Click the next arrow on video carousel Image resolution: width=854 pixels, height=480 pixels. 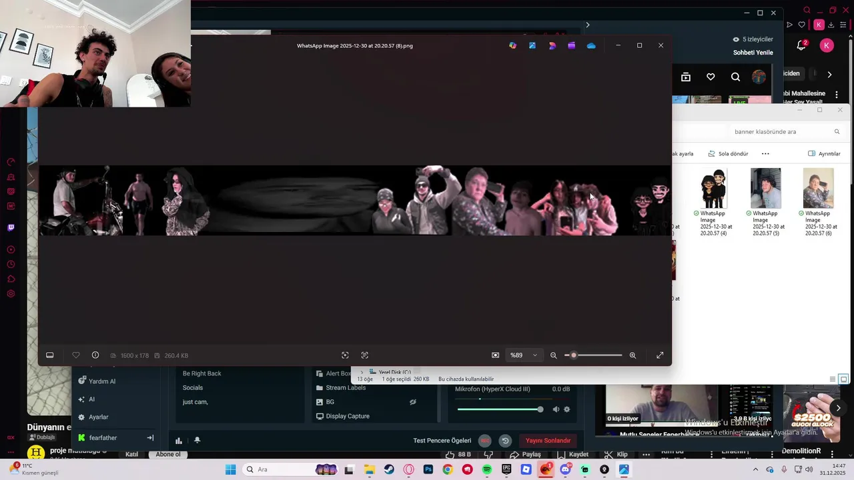(x=838, y=408)
